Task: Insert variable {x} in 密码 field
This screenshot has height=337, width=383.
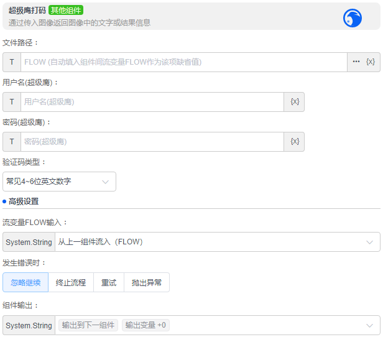Action: [x=294, y=142]
